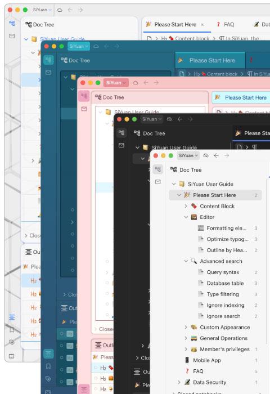
Task: Click the Doc Tree sidebar icon in the dark window
Action: [121, 133]
